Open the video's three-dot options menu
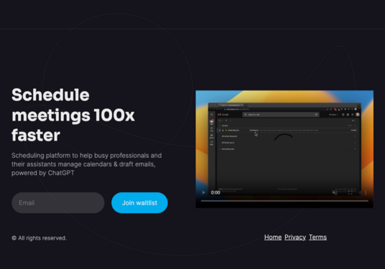Viewport: 385px width, 269px height. 366,192
